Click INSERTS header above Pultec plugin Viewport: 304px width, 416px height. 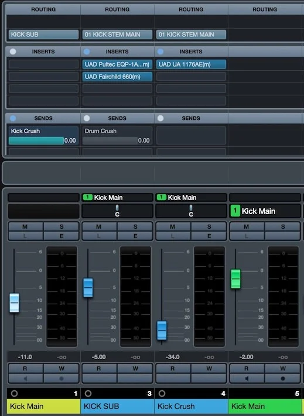pyautogui.click(x=117, y=51)
